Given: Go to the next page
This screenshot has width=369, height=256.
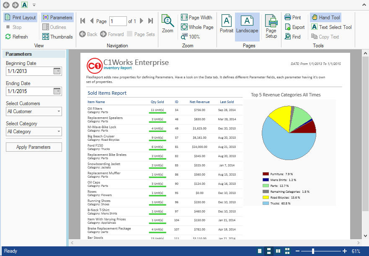Looking at the screenshot, I should click(142, 21).
